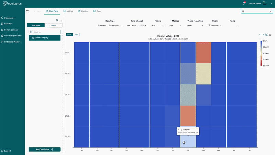Open the Clusters tab

pos(83,11)
